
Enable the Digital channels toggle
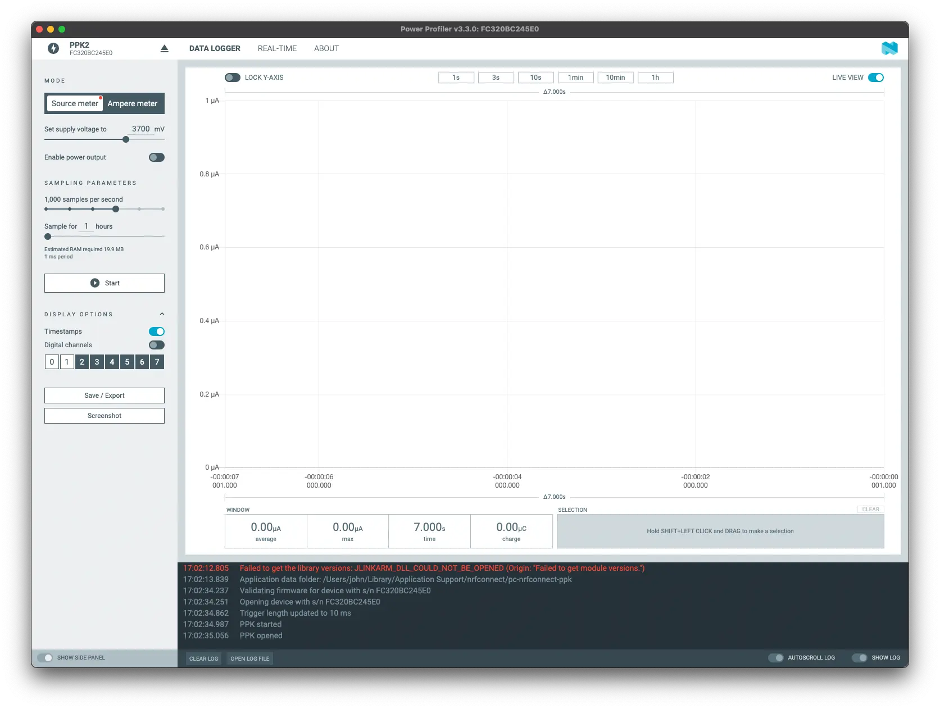(x=157, y=345)
